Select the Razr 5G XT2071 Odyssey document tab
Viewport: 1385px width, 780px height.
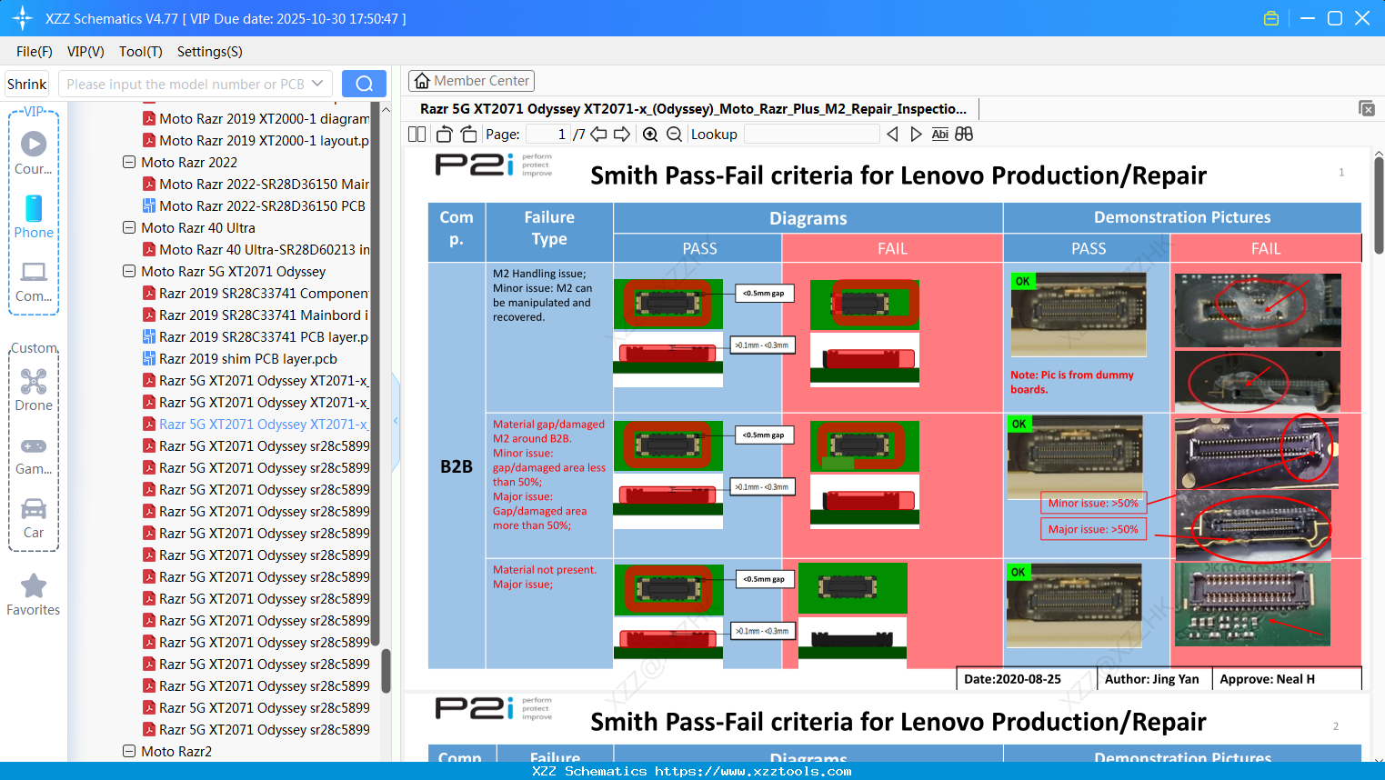pyautogui.click(x=693, y=109)
